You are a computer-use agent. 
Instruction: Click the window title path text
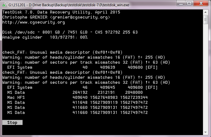tap(69, 5)
